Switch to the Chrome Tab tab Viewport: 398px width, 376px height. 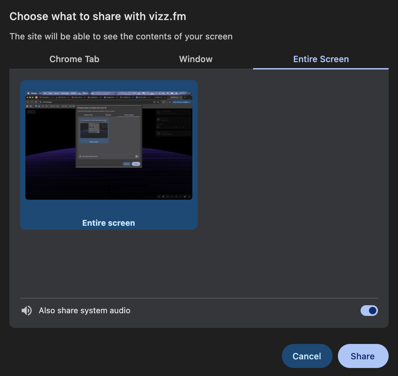click(74, 59)
